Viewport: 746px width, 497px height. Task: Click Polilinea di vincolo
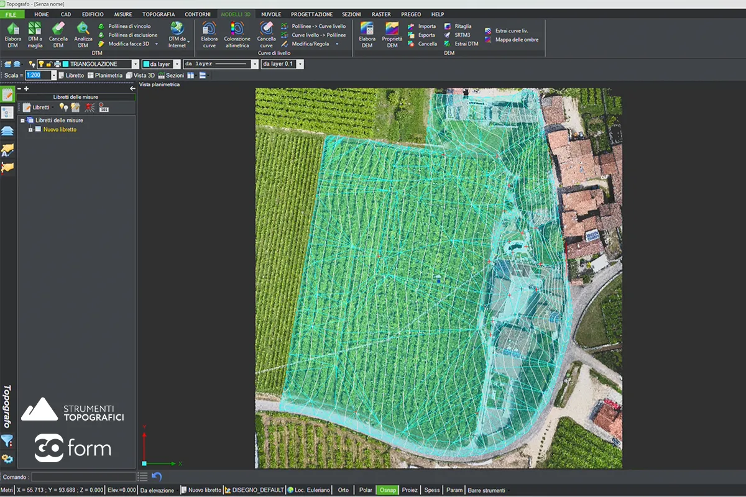tap(124, 27)
